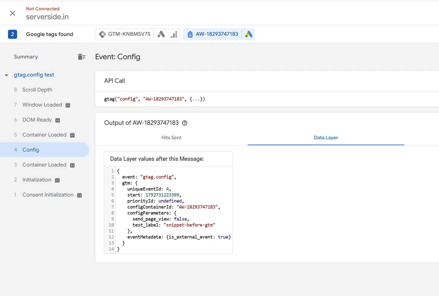The image size is (439, 296).
Task: Click the start value 1792731223399
Action: pyautogui.click(x=162, y=195)
